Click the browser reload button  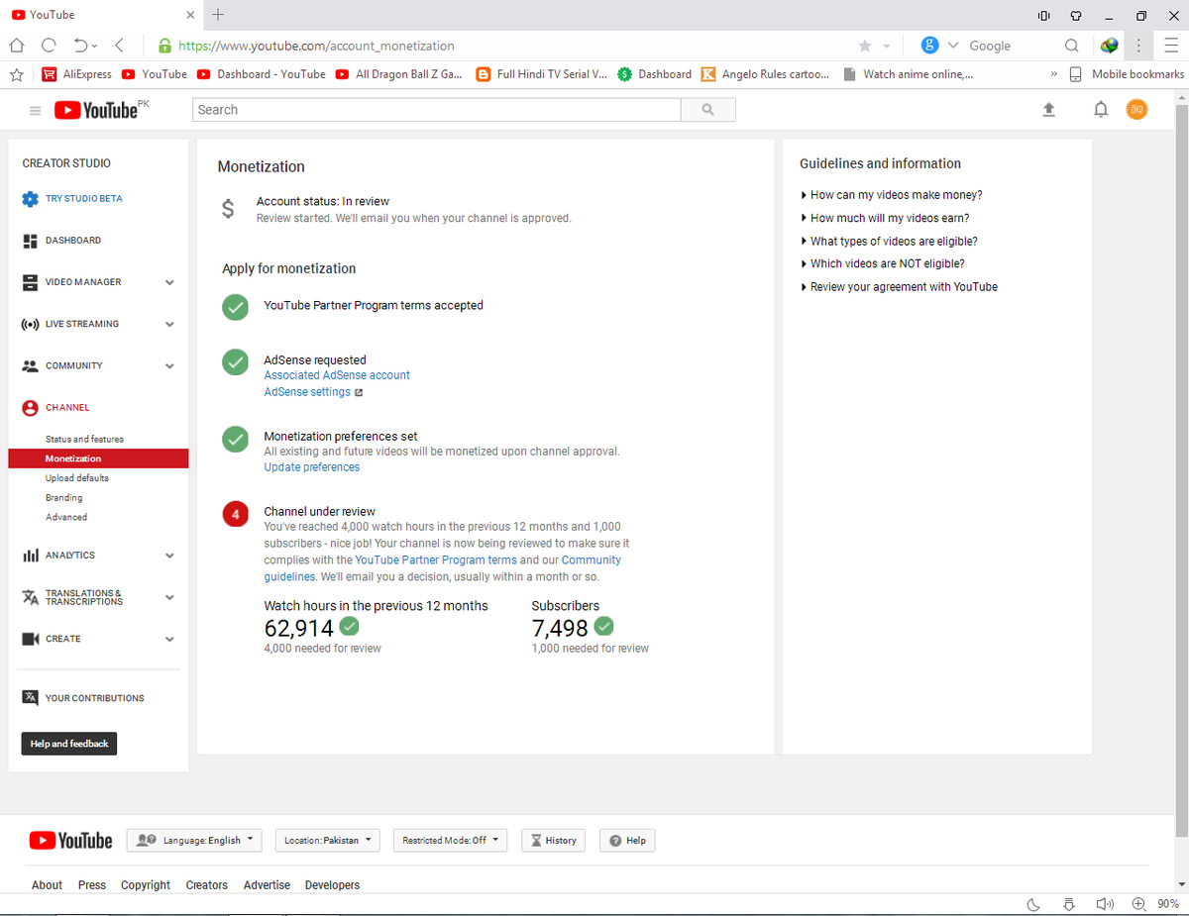[x=49, y=46]
